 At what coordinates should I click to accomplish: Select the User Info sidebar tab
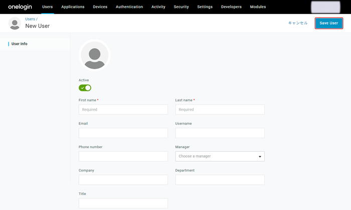click(x=20, y=44)
